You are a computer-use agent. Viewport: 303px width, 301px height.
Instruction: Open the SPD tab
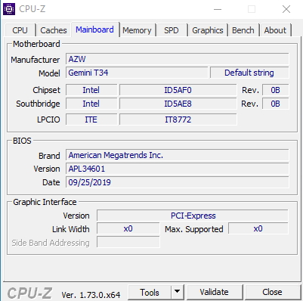coord(172,30)
